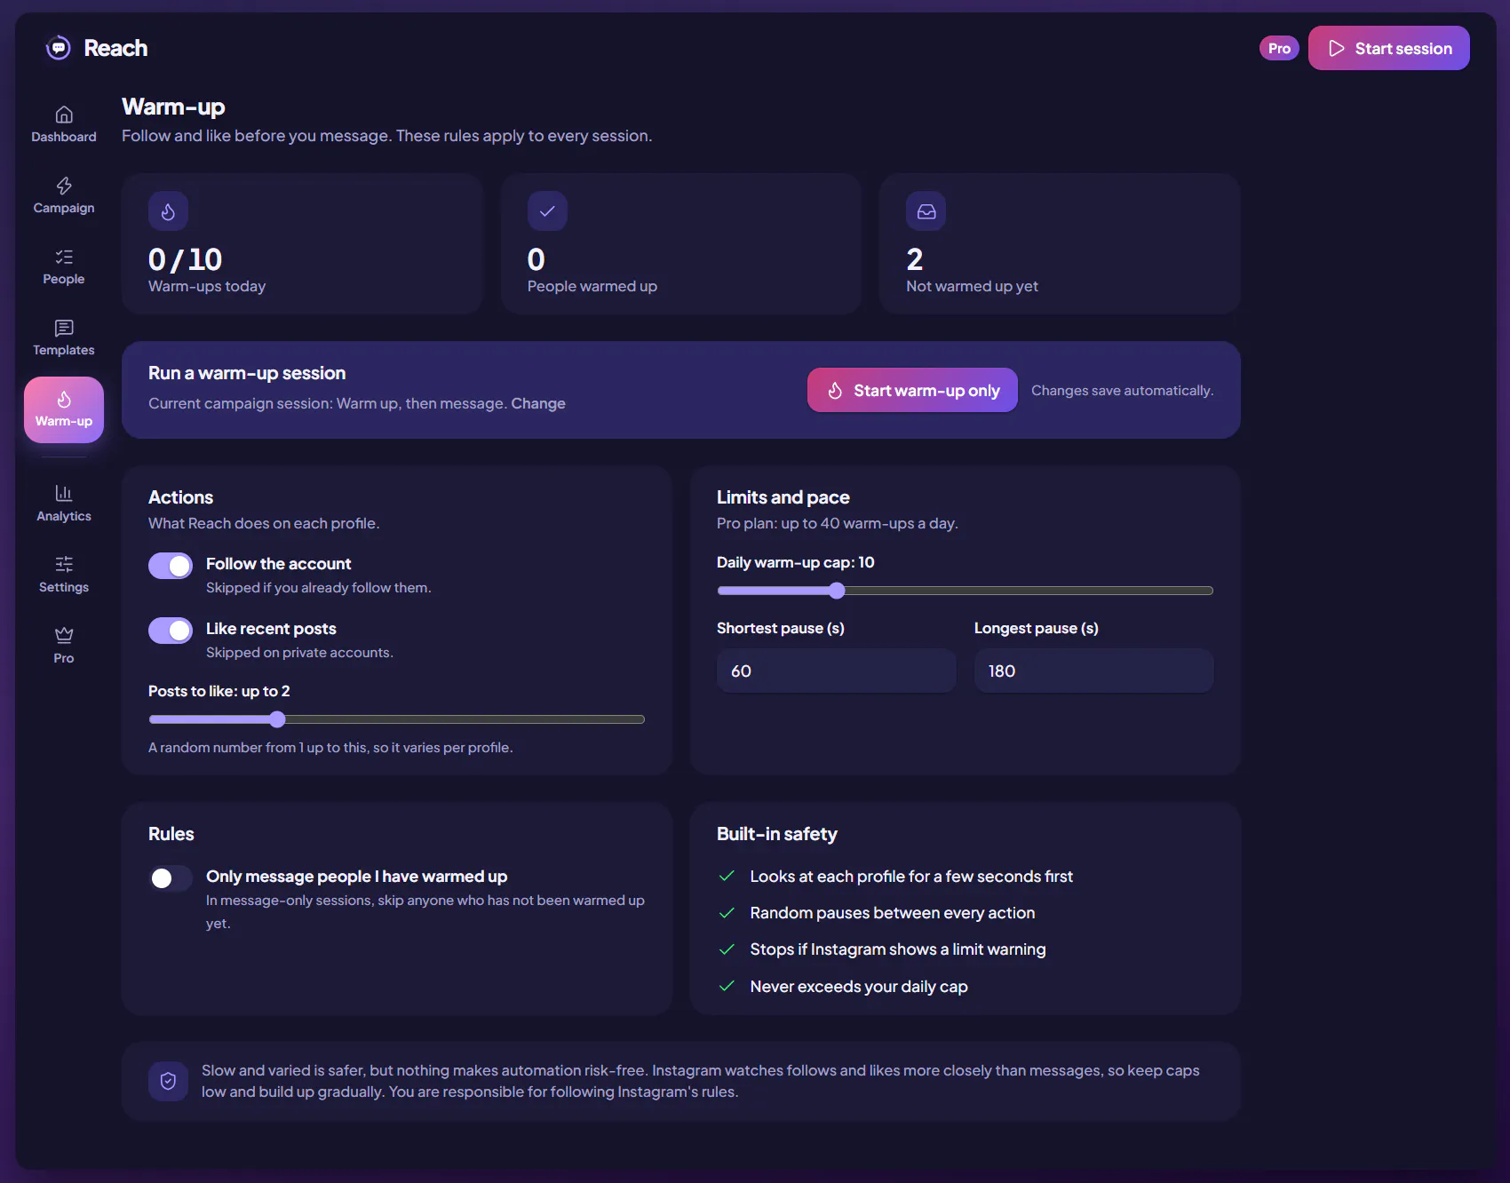
Task: Click the Longest pause input field
Action: (x=1094, y=671)
